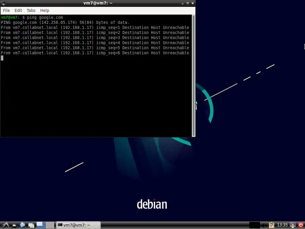Open the File menu
Viewport: 305px width, 229px height.
click(x=7, y=10)
